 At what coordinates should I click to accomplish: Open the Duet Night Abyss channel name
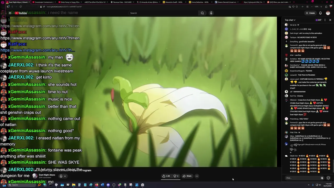(47, 175)
